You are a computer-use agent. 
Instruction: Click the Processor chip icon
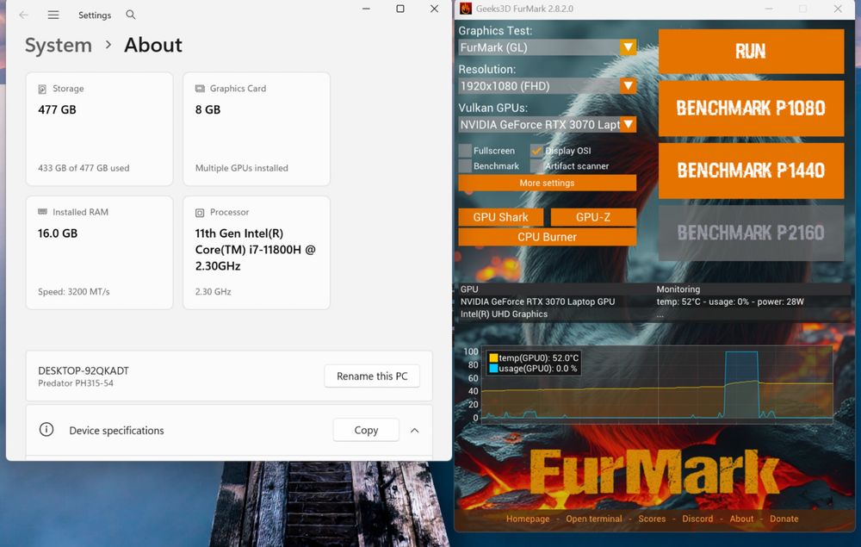coord(200,213)
